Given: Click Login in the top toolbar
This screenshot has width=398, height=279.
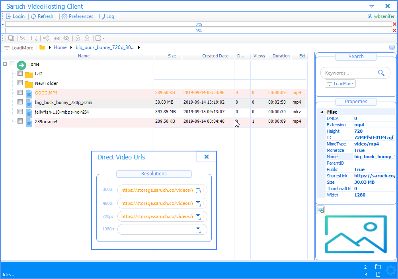Looking at the screenshot, I should (15, 16).
